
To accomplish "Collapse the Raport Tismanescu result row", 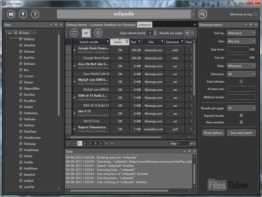I will coord(74,129).
